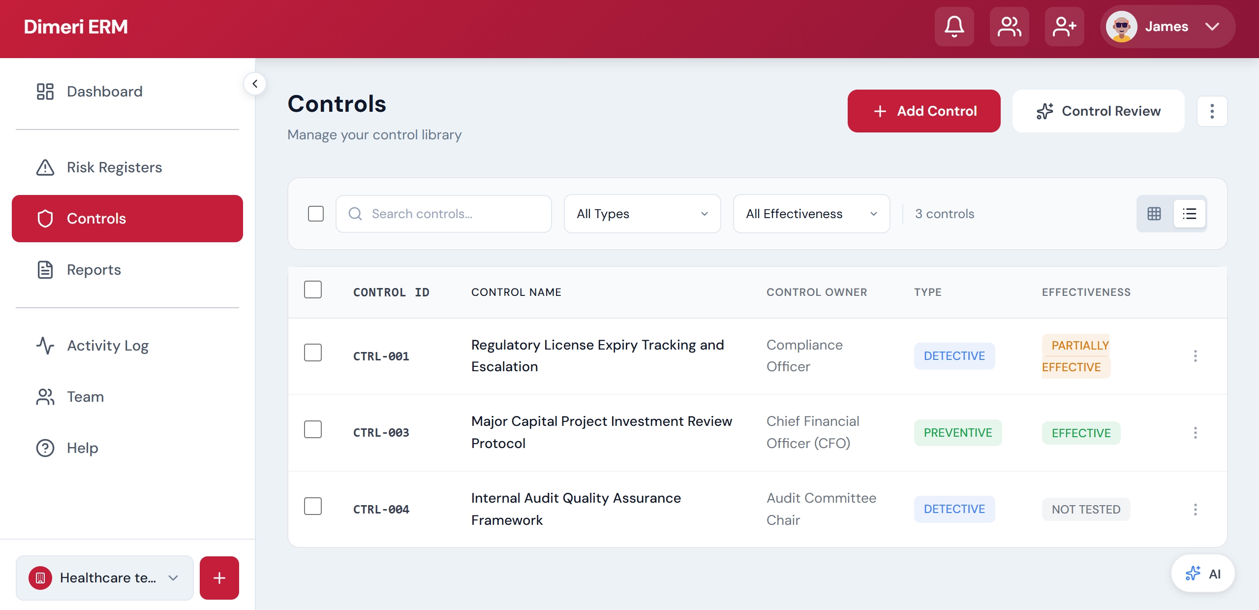Start a Control Review
This screenshot has height=610, width=1259.
[x=1098, y=111]
